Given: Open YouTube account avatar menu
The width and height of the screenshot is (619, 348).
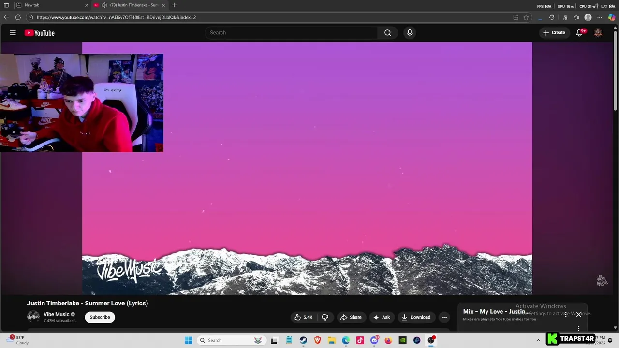Looking at the screenshot, I should [598, 33].
